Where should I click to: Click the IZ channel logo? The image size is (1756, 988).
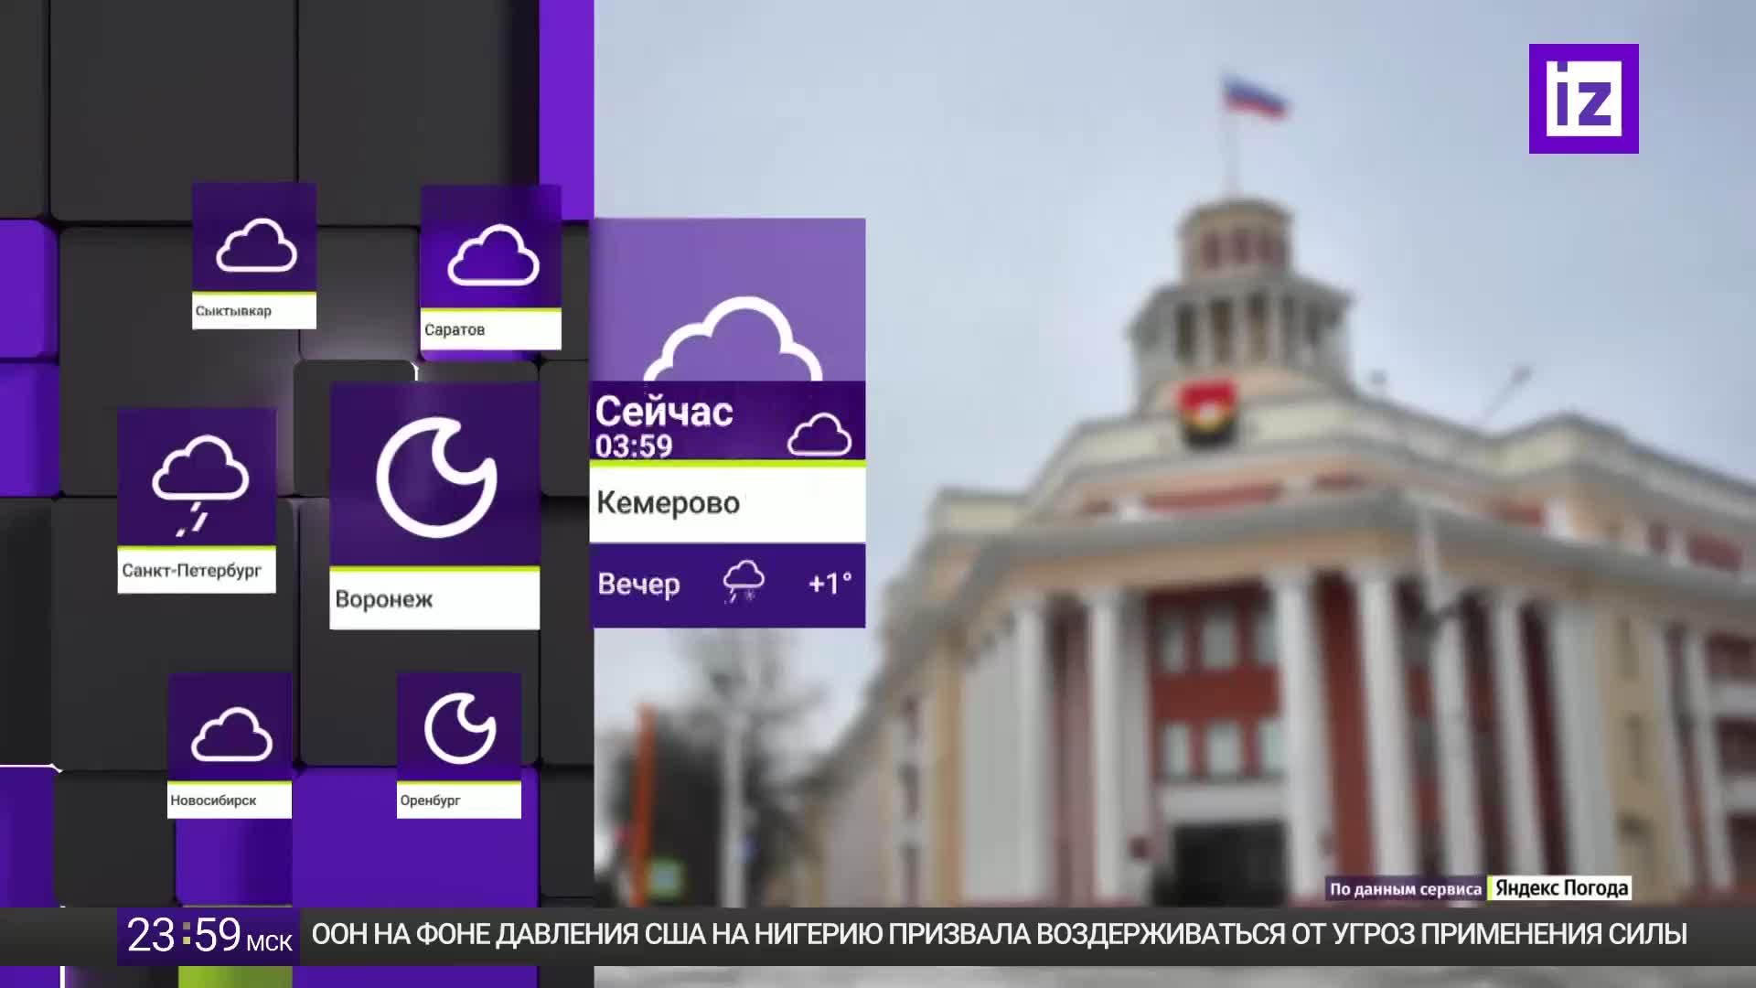click(1583, 99)
